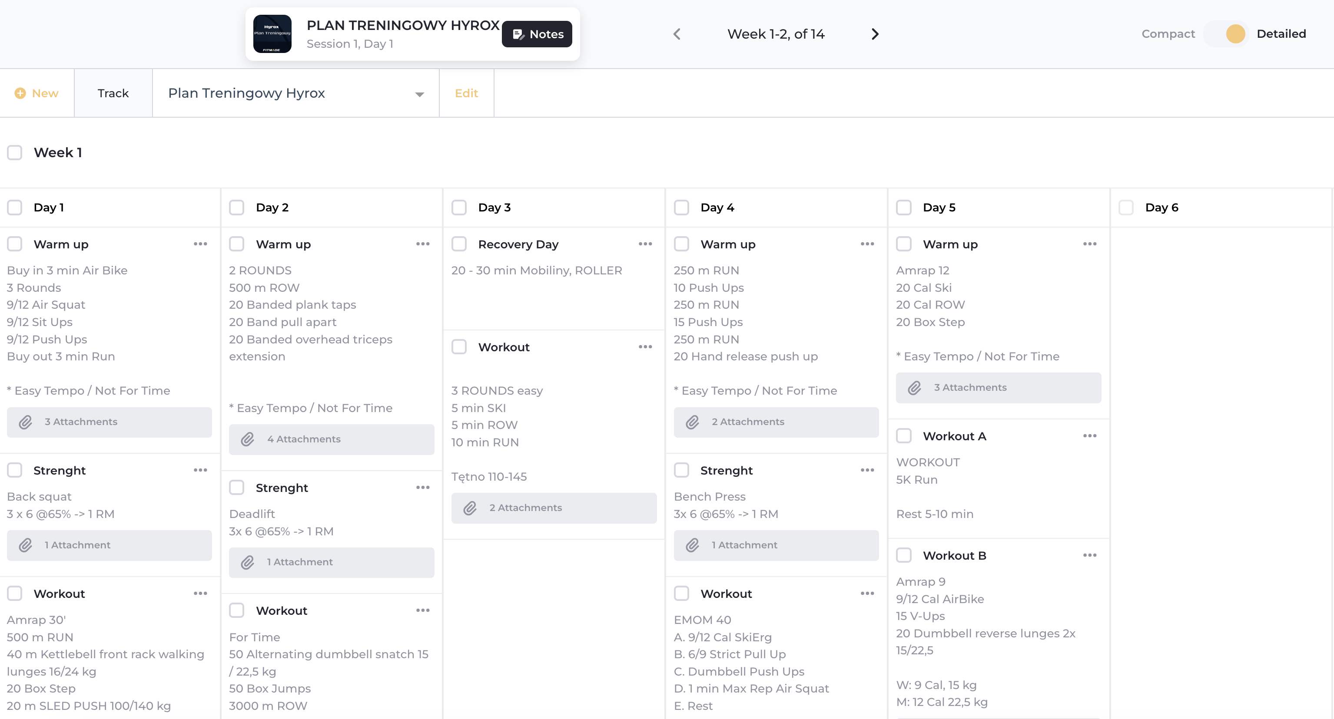Check the Day 3 checkbox

click(x=459, y=208)
